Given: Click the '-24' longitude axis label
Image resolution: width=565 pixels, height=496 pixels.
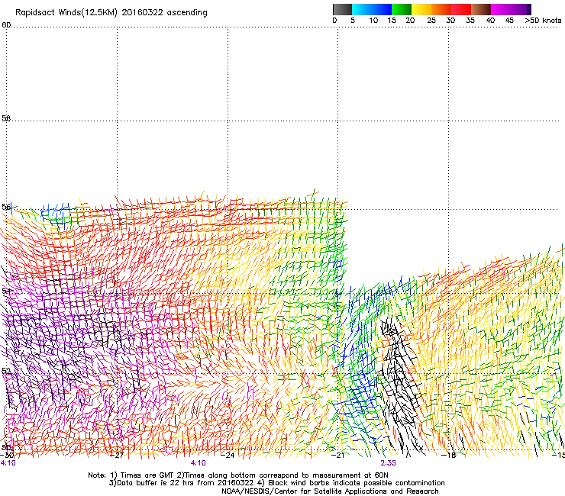Looking at the screenshot, I should (228, 456).
